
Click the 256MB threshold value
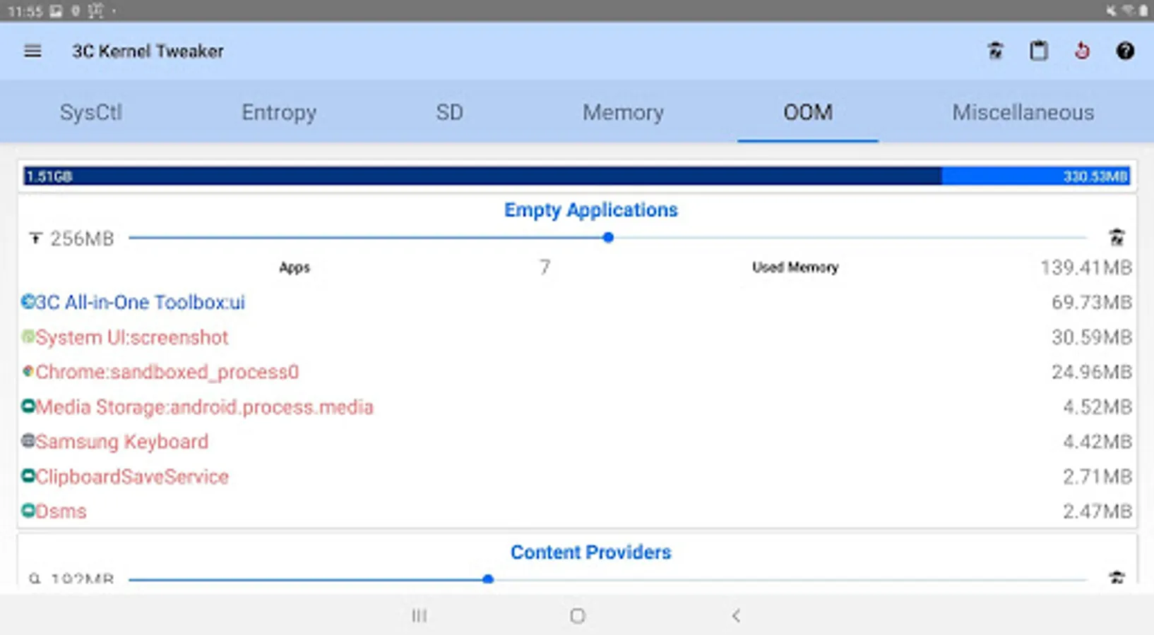tap(82, 239)
